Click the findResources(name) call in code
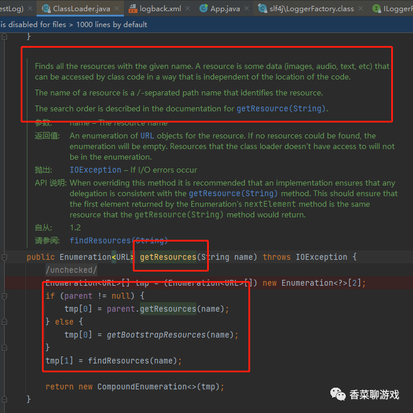The width and height of the screenshot is (413, 413). [133, 361]
